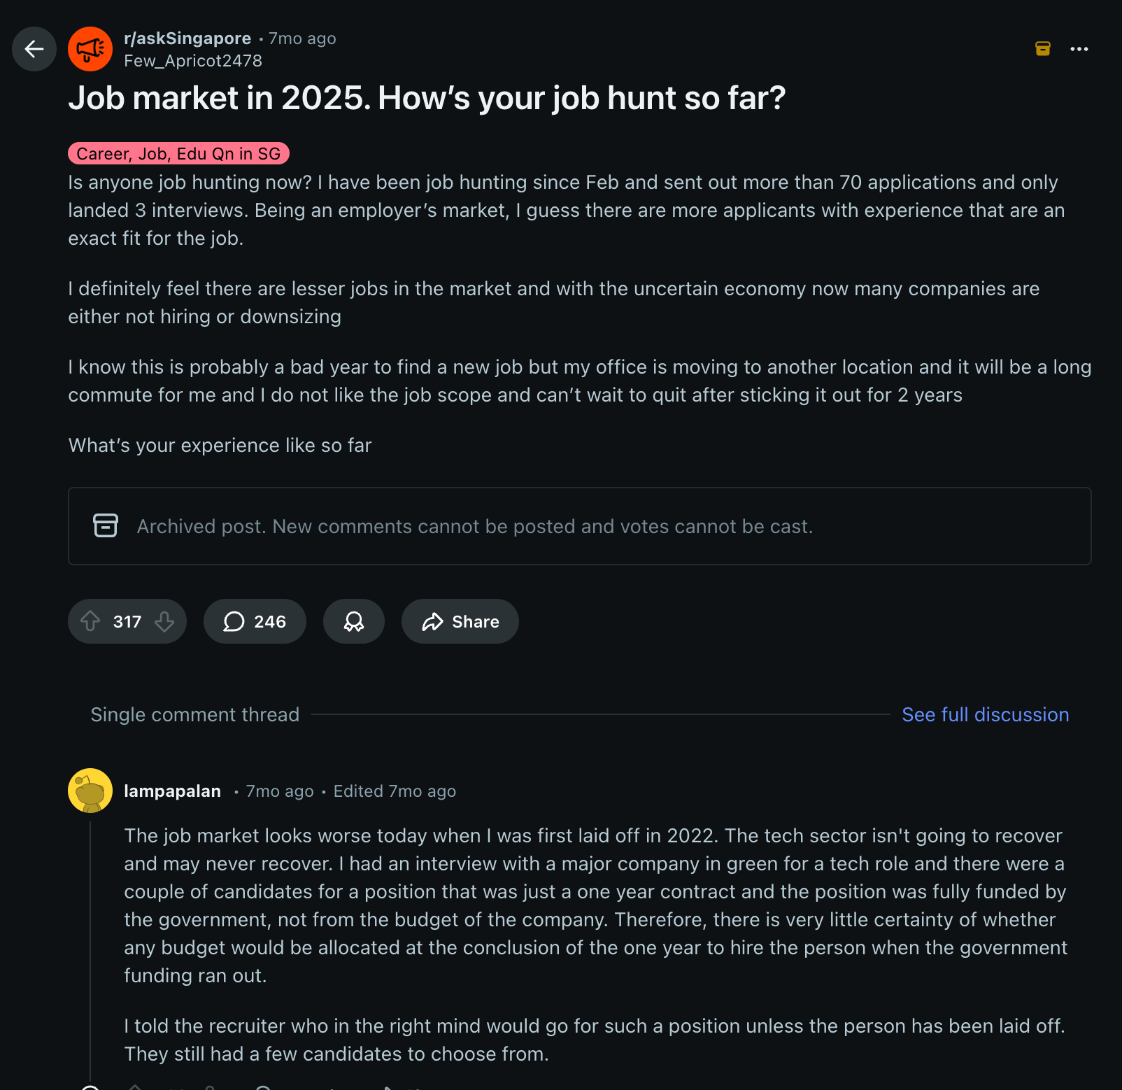Click the yellow archived post icon at top right
The height and width of the screenshot is (1090, 1122).
(x=1042, y=49)
